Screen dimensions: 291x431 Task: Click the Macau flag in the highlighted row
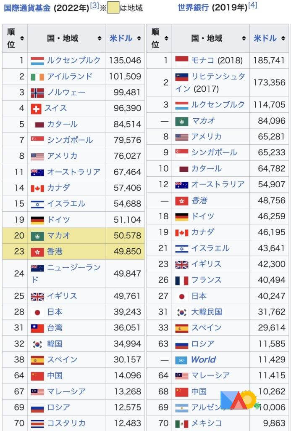click(x=37, y=236)
